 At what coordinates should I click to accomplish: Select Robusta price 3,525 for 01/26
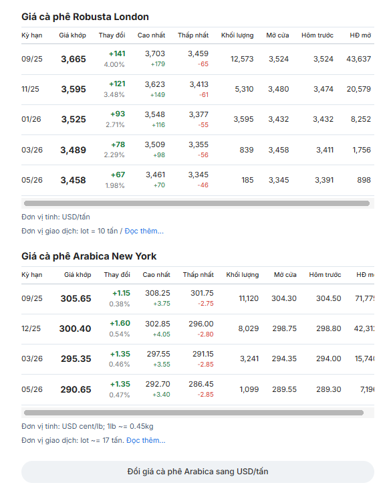[x=74, y=120]
